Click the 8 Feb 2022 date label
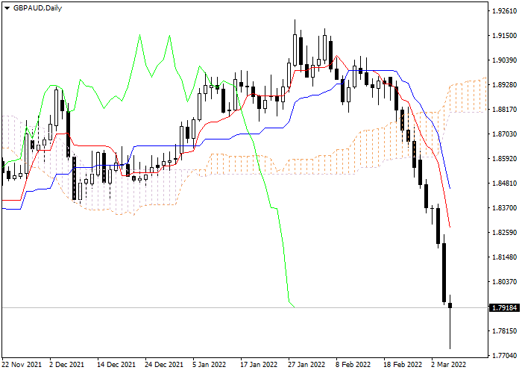 point(353,364)
